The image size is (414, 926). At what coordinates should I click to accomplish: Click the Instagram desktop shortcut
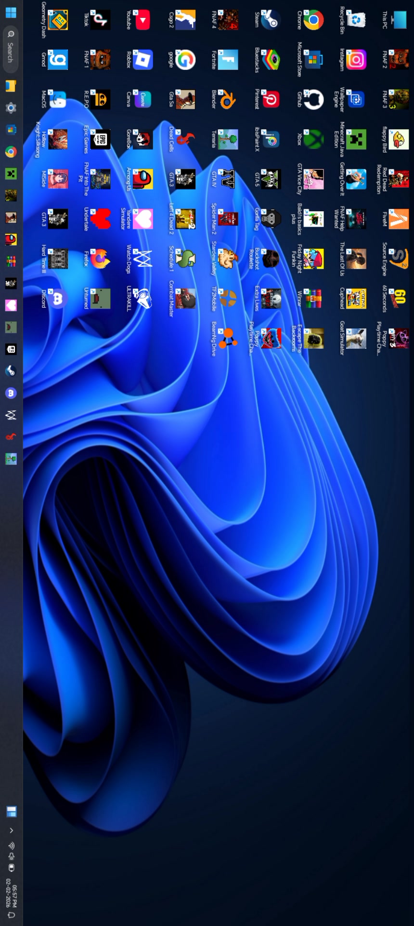[356, 60]
